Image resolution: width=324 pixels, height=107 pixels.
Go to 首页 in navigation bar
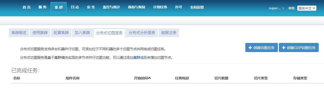(26, 7)
